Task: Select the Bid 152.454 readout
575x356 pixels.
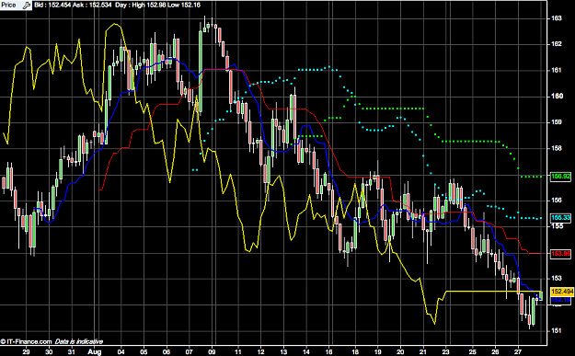Action: point(52,6)
